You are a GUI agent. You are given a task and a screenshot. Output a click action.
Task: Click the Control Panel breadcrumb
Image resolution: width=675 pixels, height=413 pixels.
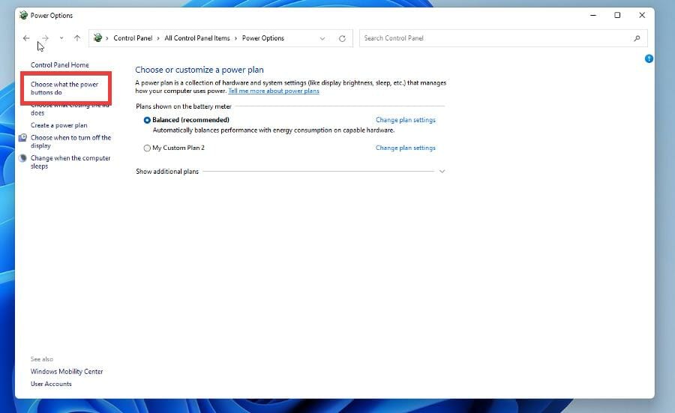point(133,38)
